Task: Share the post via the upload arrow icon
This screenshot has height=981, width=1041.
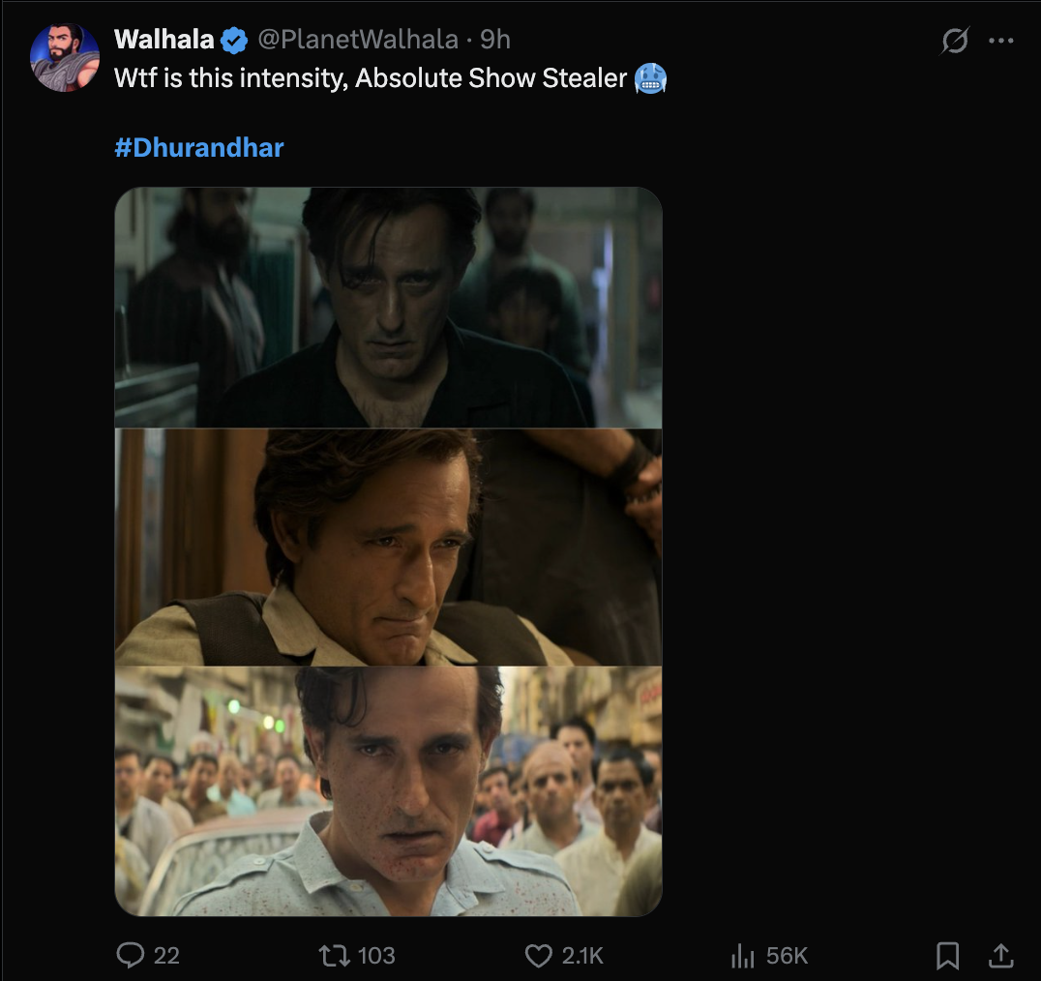Action: tap(1000, 956)
